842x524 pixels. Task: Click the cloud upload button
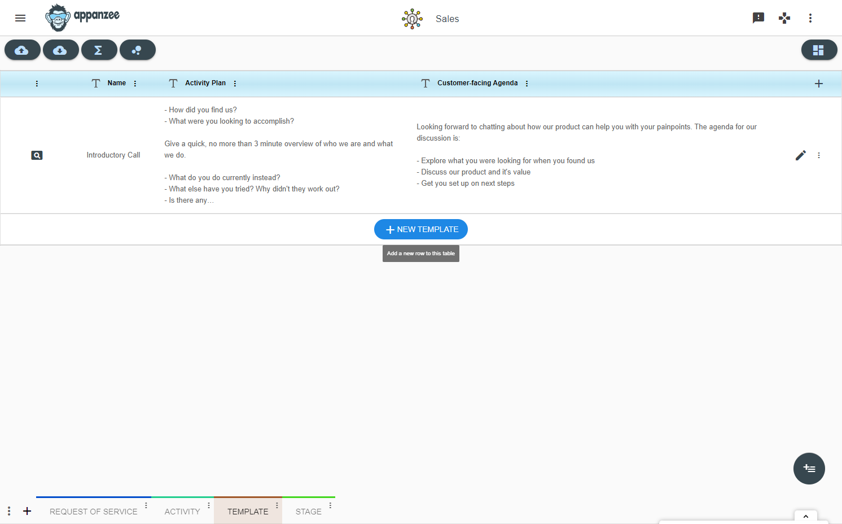point(23,50)
